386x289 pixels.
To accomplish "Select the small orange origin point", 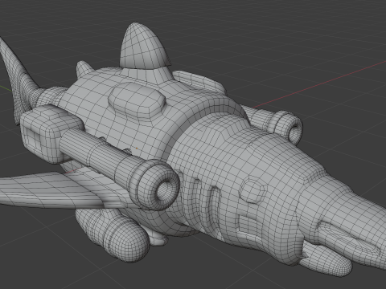I will point(137,148).
